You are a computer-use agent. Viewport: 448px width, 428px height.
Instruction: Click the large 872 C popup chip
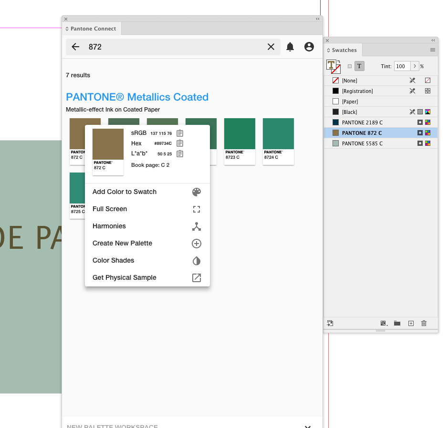tap(108, 152)
